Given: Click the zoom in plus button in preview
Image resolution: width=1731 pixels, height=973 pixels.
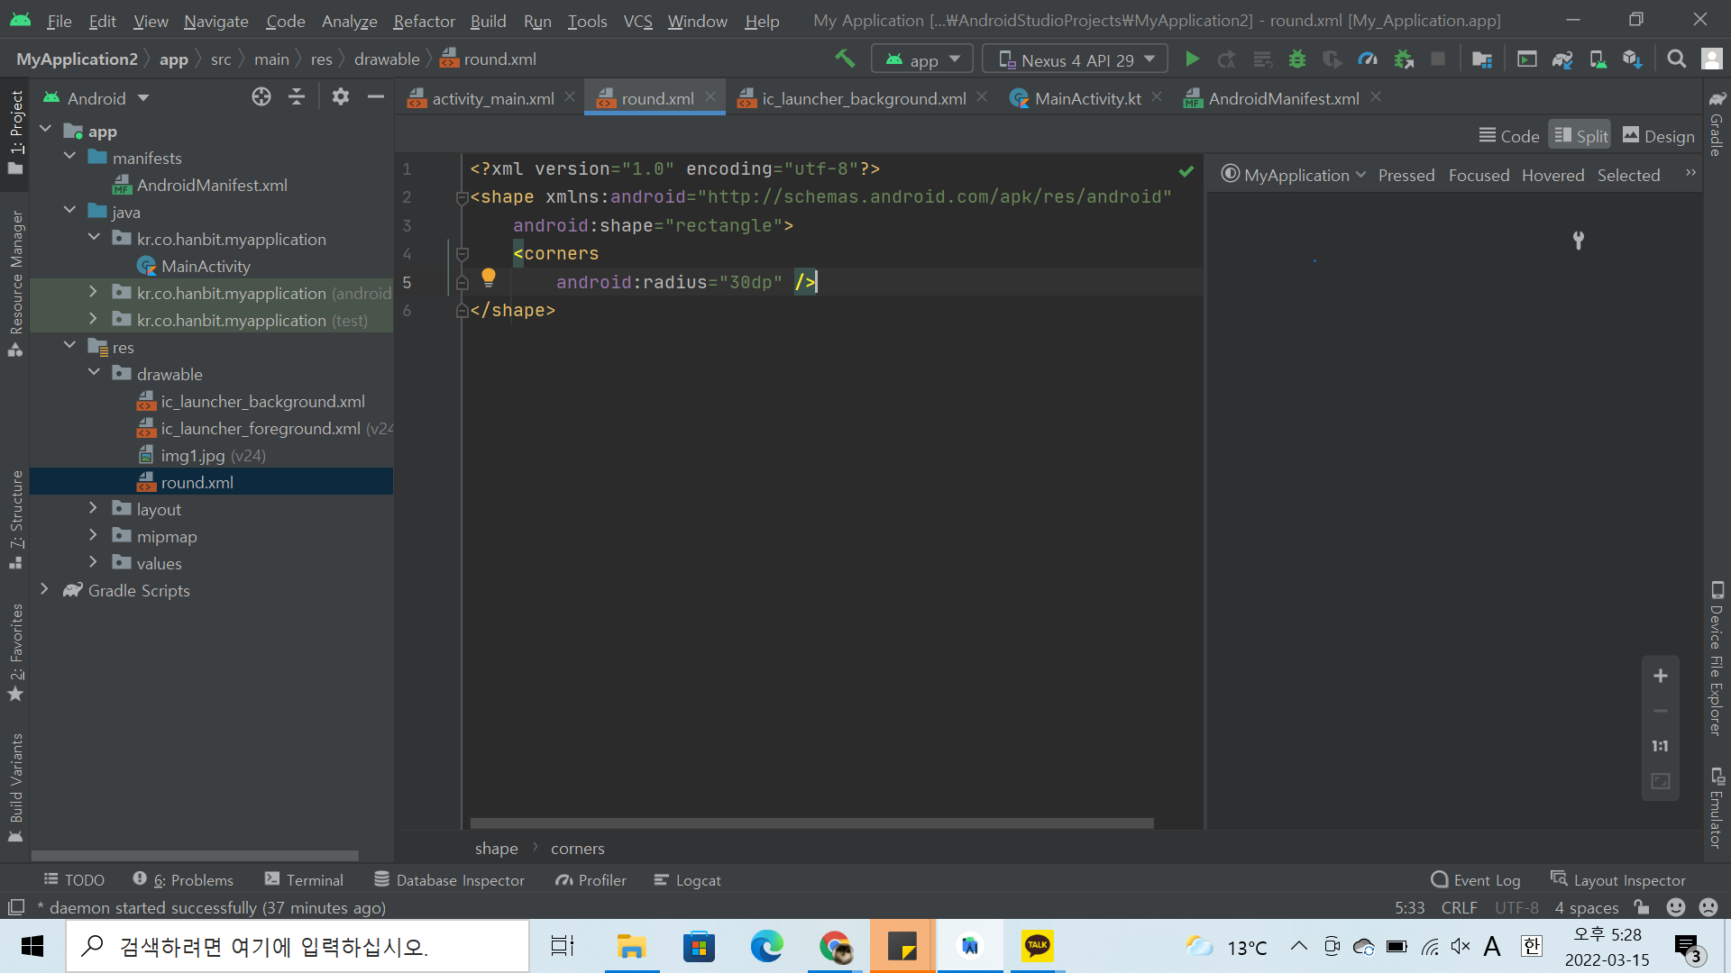Looking at the screenshot, I should [x=1660, y=676].
